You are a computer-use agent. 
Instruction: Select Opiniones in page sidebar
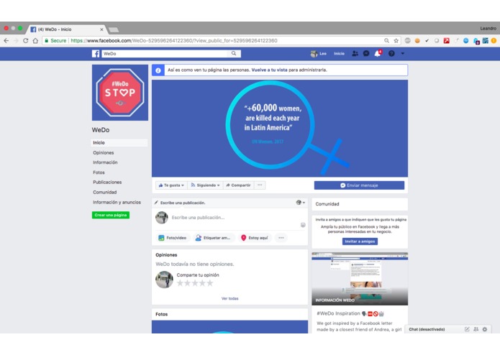tap(104, 153)
